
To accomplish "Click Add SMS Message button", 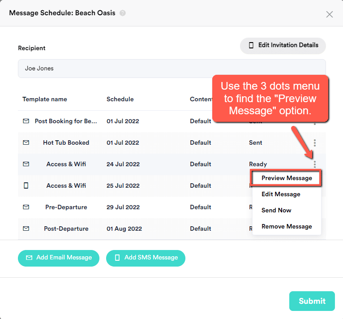I will coord(146,258).
